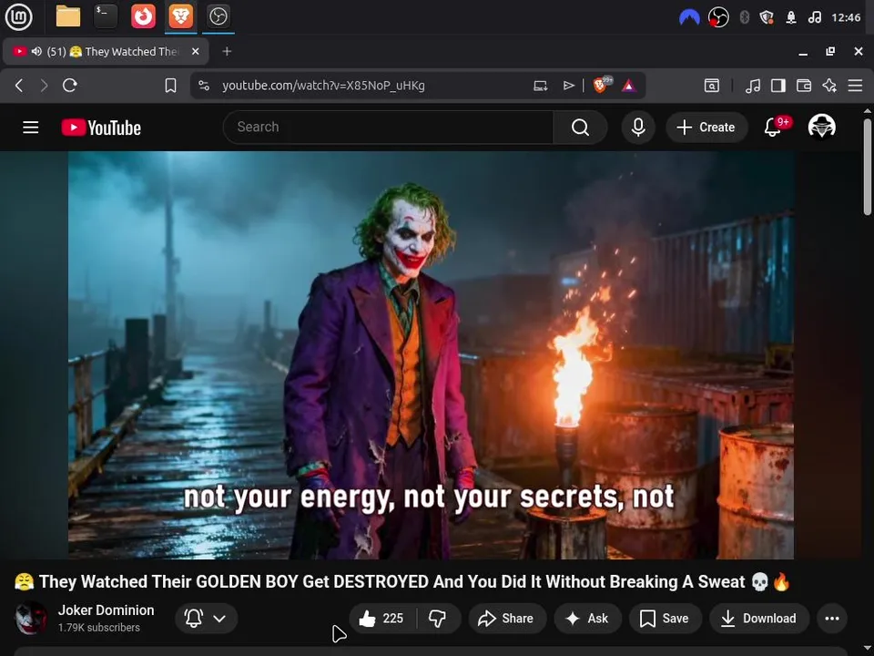Click the search magnifier button

(x=580, y=128)
